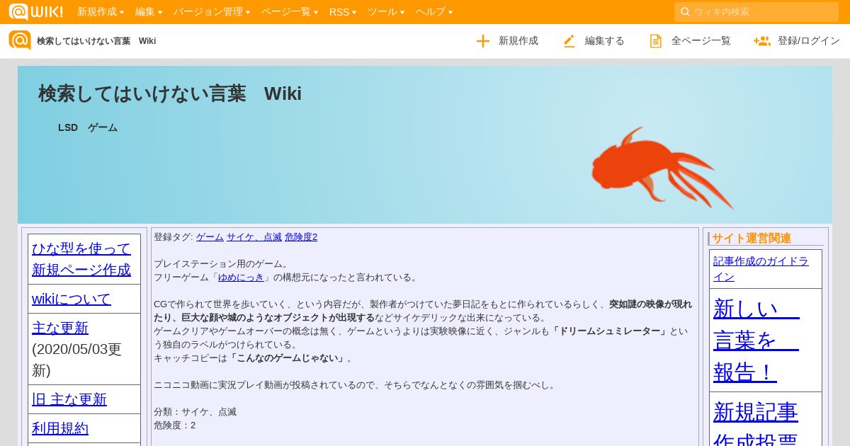Viewport: 850px width, 446px height.
Task: Click the plus icon for 新規作成
Action: [x=483, y=41]
